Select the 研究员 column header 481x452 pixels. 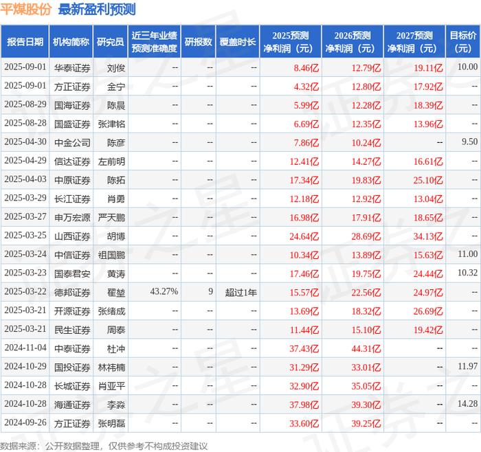coord(111,42)
